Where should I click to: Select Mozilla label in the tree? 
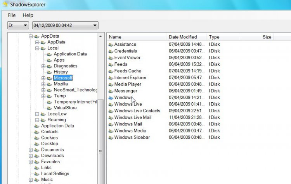point(61,84)
